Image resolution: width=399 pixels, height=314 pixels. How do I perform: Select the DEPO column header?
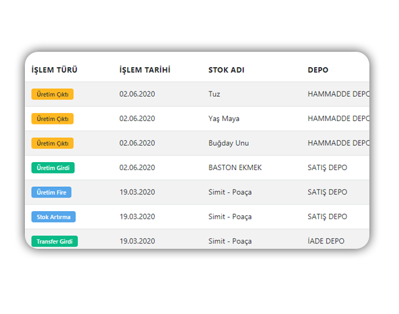point(318,70)
